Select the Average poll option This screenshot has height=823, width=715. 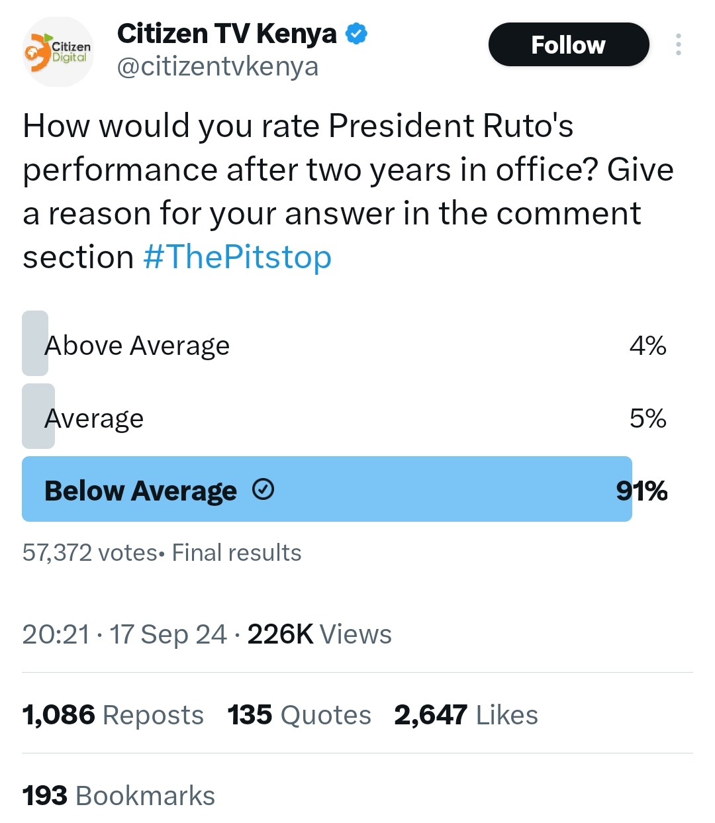[x=344, y=416]
